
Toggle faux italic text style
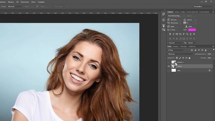tap(173, 34)
